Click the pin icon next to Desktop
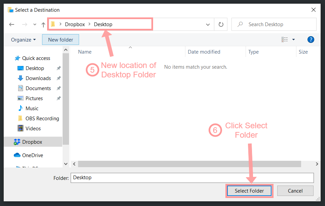Image resolution: width=325 pixels, height=206 pixels. pyautogui.click(x=59, y=68)
